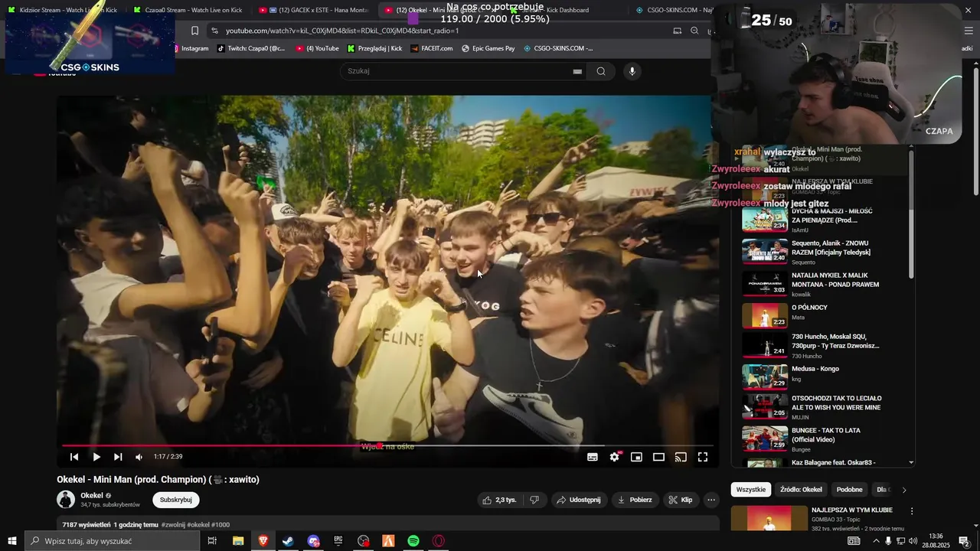Switch to GACEK x ESTE browser tab
980x551 pixels.
(315, 10)
